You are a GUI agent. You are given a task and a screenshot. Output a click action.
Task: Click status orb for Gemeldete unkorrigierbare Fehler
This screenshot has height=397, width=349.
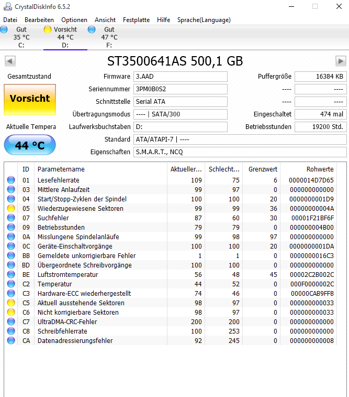11,256
